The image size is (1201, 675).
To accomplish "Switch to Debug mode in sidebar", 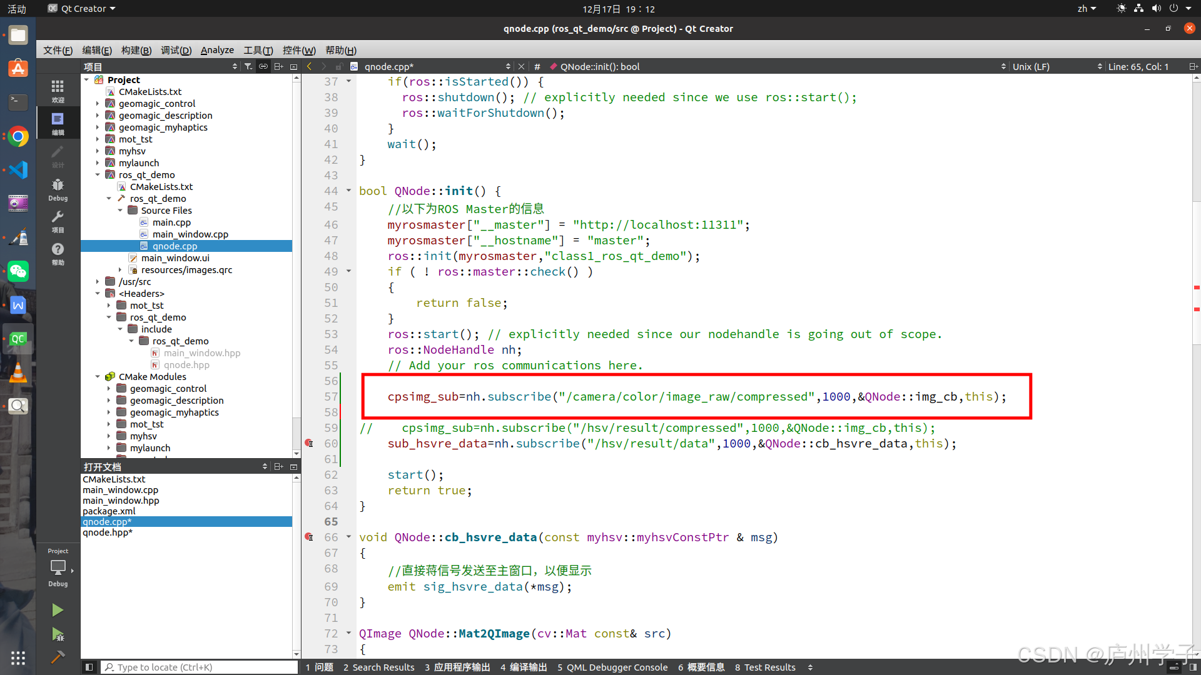I will (58, 189).
